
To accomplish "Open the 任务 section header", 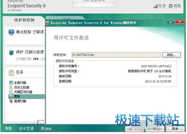I will tap(19, 72).
